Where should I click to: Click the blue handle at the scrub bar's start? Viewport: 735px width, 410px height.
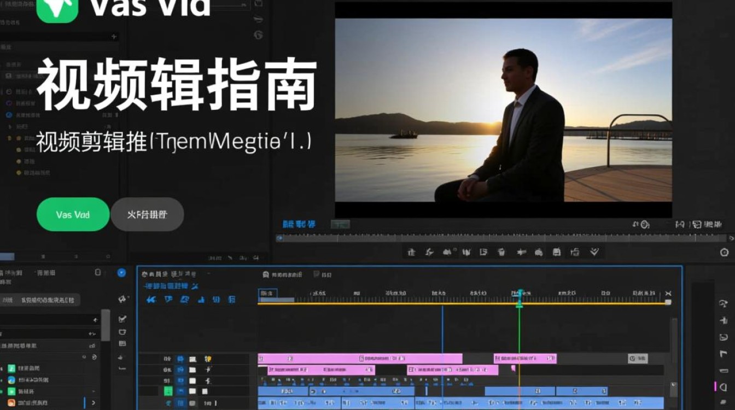pyautogui.click(x=279, y=238)
